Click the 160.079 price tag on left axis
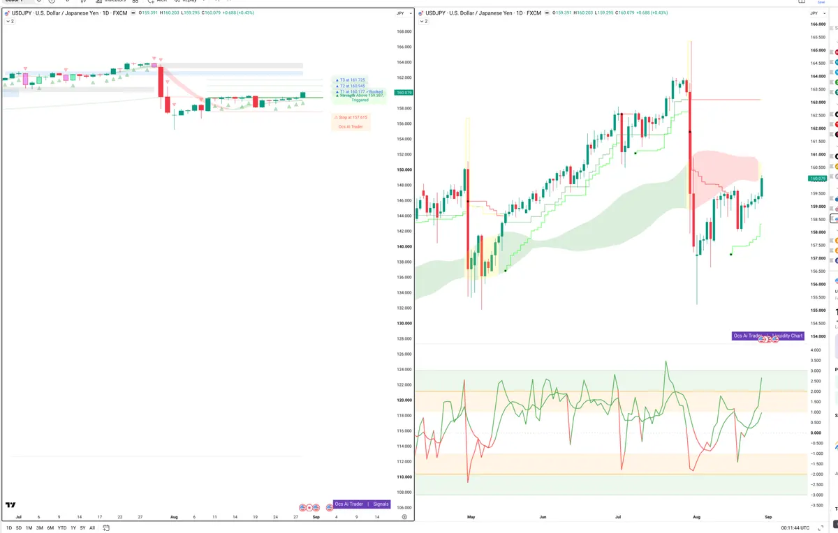 pos(404,93)
